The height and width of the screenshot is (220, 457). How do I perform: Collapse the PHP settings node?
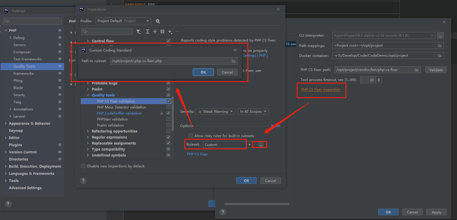point(6,30)
